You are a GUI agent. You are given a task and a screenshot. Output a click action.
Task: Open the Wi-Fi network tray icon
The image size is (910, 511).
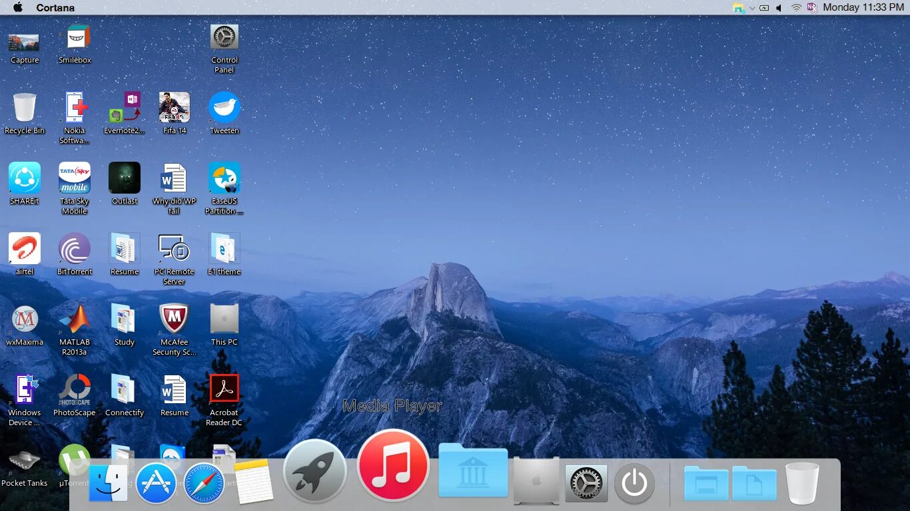click(796, 8)
